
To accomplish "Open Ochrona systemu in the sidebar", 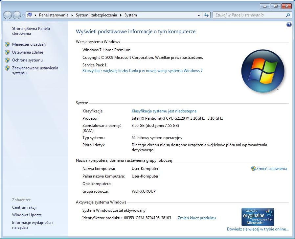I will (27, 60).
